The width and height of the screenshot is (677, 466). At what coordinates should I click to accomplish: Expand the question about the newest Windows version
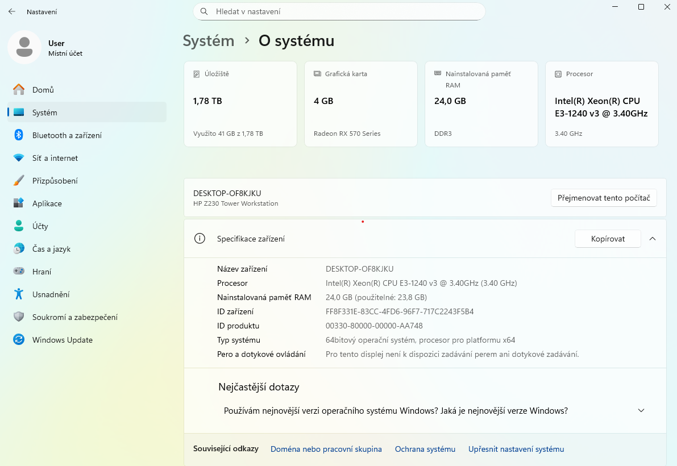pos(641,410)
